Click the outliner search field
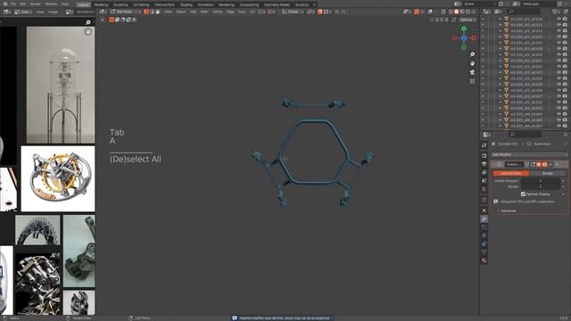 525,12
